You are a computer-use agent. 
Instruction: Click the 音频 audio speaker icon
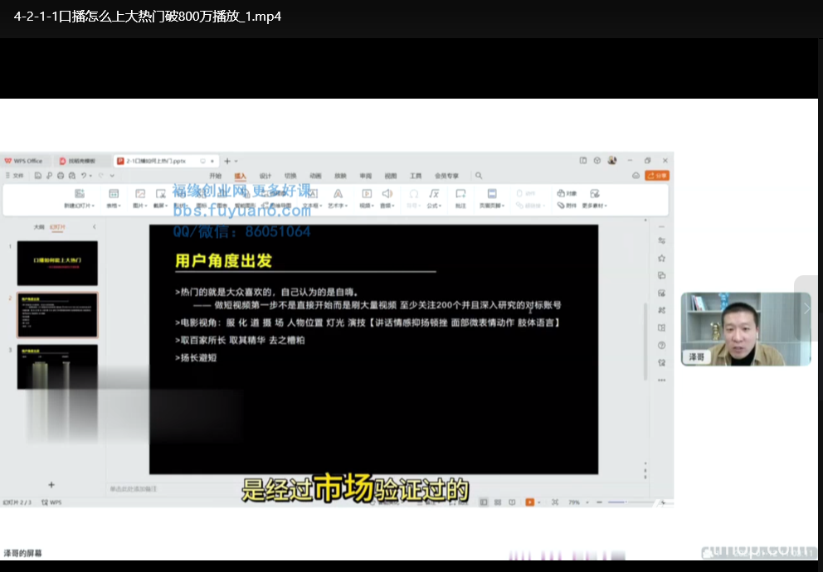pyautogui.click(x=387, y=194)
